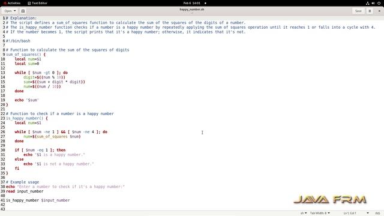The width and height of the screenshot is (384, 216).
Task: Click the 'sum_of_squares() {' function line
Action: click(x=26, y=55)
